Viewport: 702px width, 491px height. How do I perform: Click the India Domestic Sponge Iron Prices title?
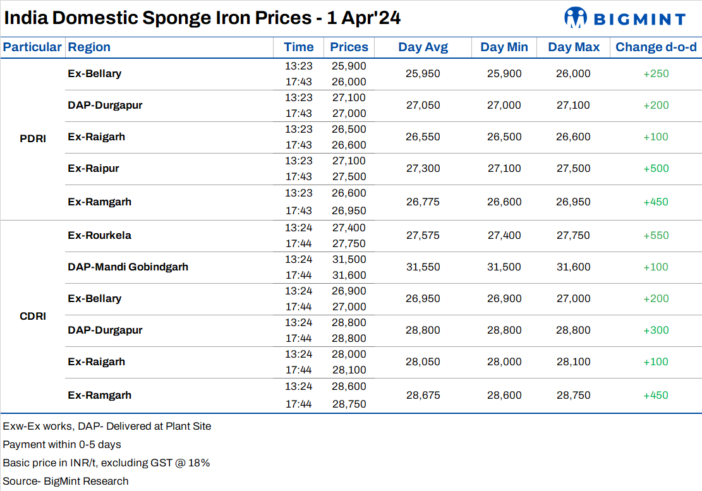(202, 18)
